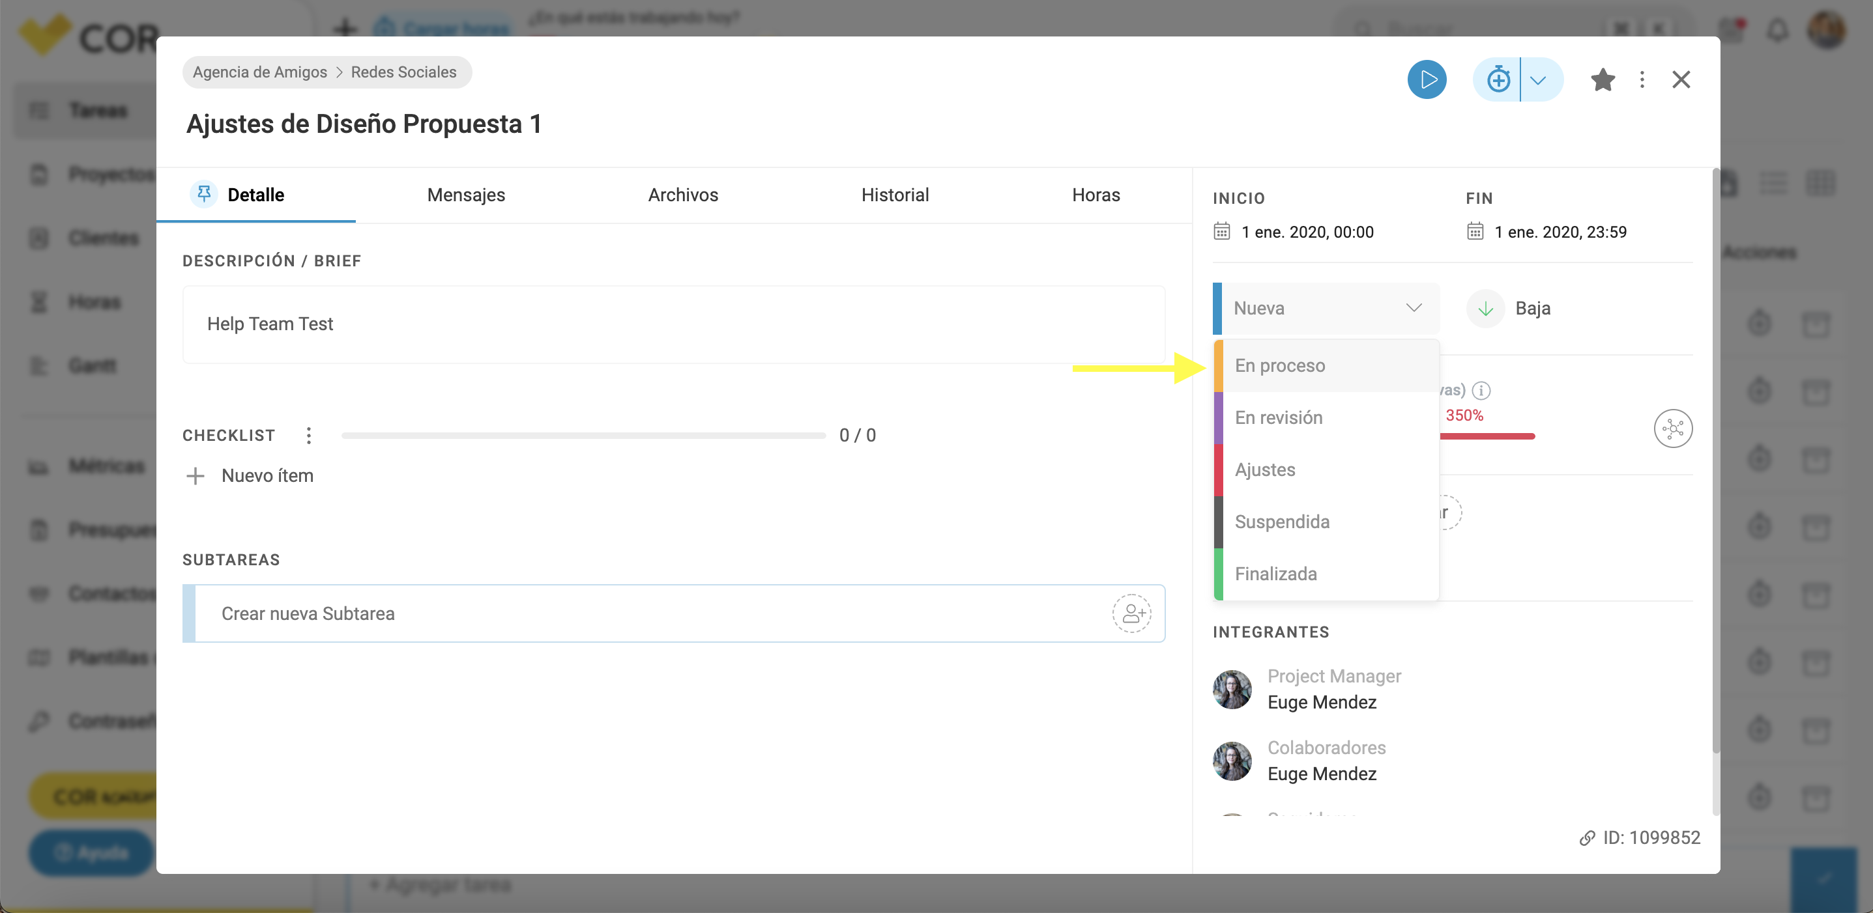
Task: Click the network share circle icon
Action: [x=1673, y=428]
